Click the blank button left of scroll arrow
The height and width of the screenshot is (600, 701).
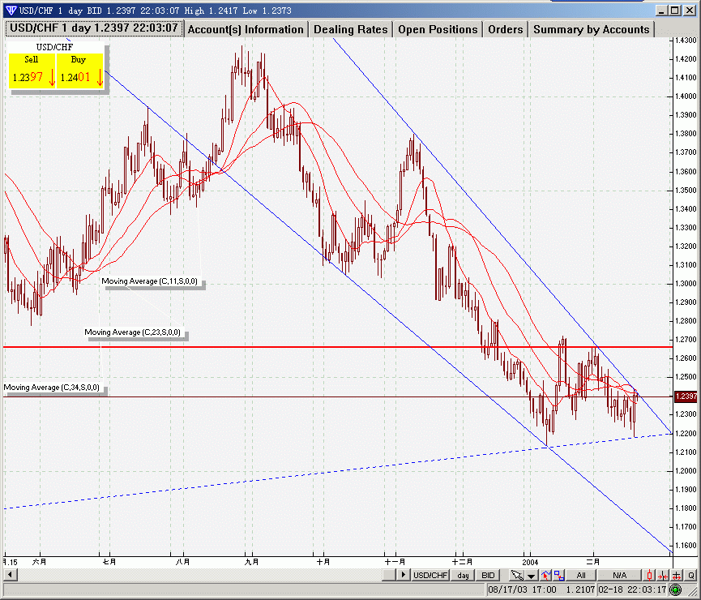[x=389, y=575]
